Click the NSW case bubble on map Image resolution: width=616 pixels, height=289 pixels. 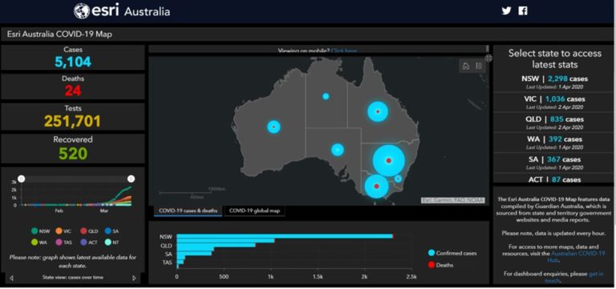coord(388,160)
